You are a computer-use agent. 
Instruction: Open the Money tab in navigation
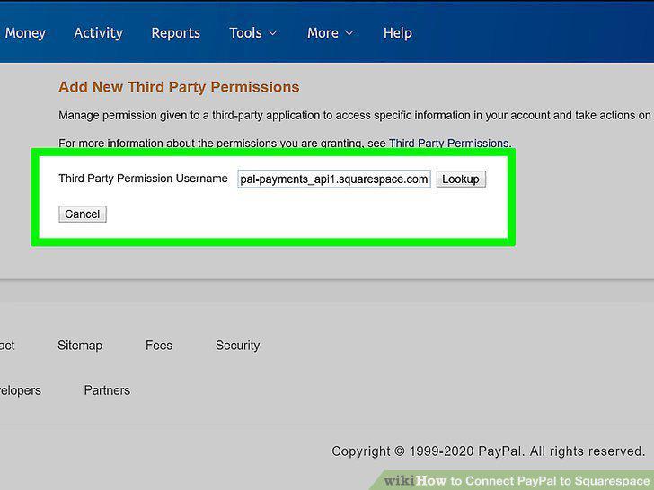(x=25, y=33)
